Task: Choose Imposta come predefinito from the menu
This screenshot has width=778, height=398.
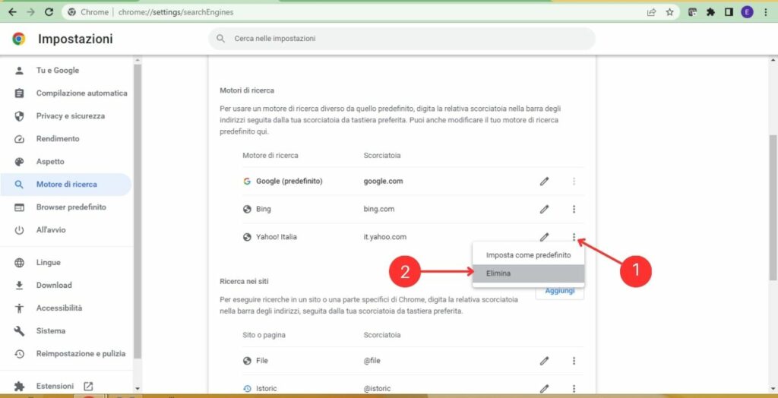Action: coord(529,255)
